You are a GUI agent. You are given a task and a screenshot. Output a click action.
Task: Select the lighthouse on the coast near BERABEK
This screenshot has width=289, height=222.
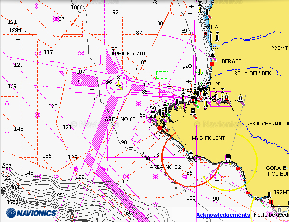pyautogui.click(x=213, y=53)
